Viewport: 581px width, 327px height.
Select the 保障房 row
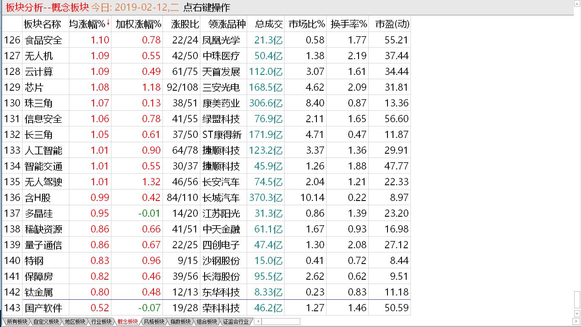206,276
